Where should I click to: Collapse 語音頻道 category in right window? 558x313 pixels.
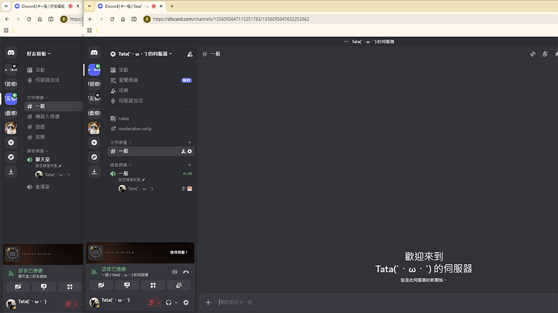121,165
